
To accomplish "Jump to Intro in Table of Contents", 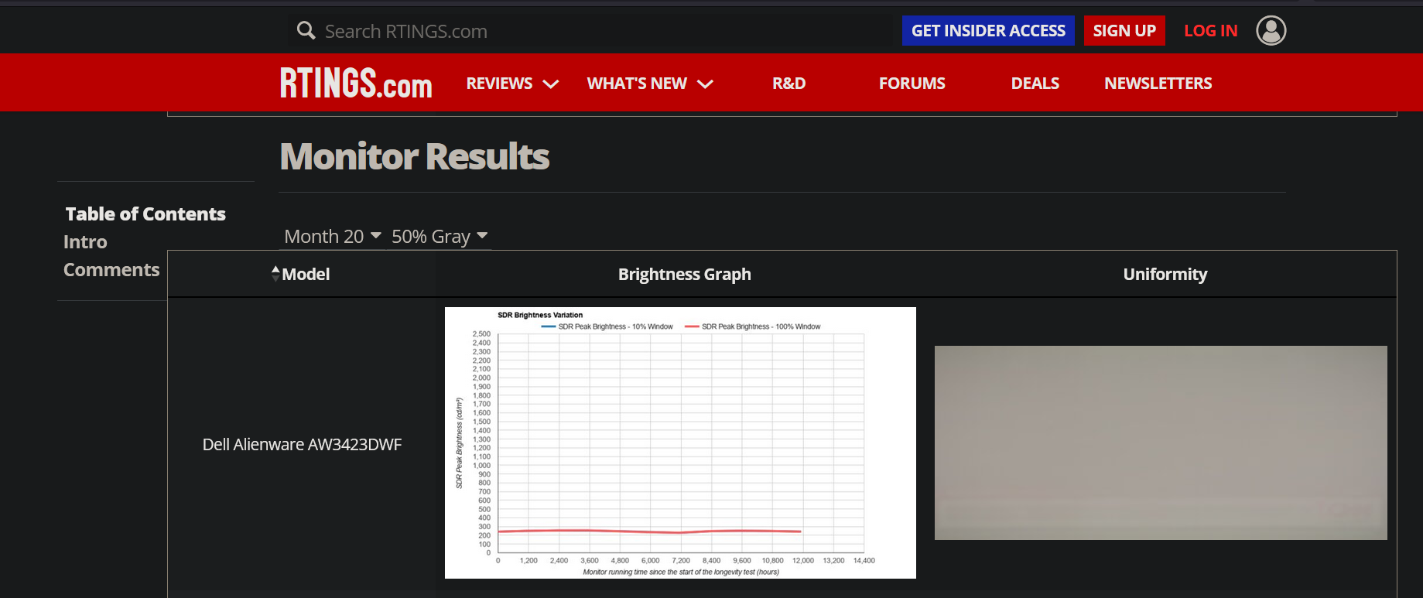I will pos(85,242).
